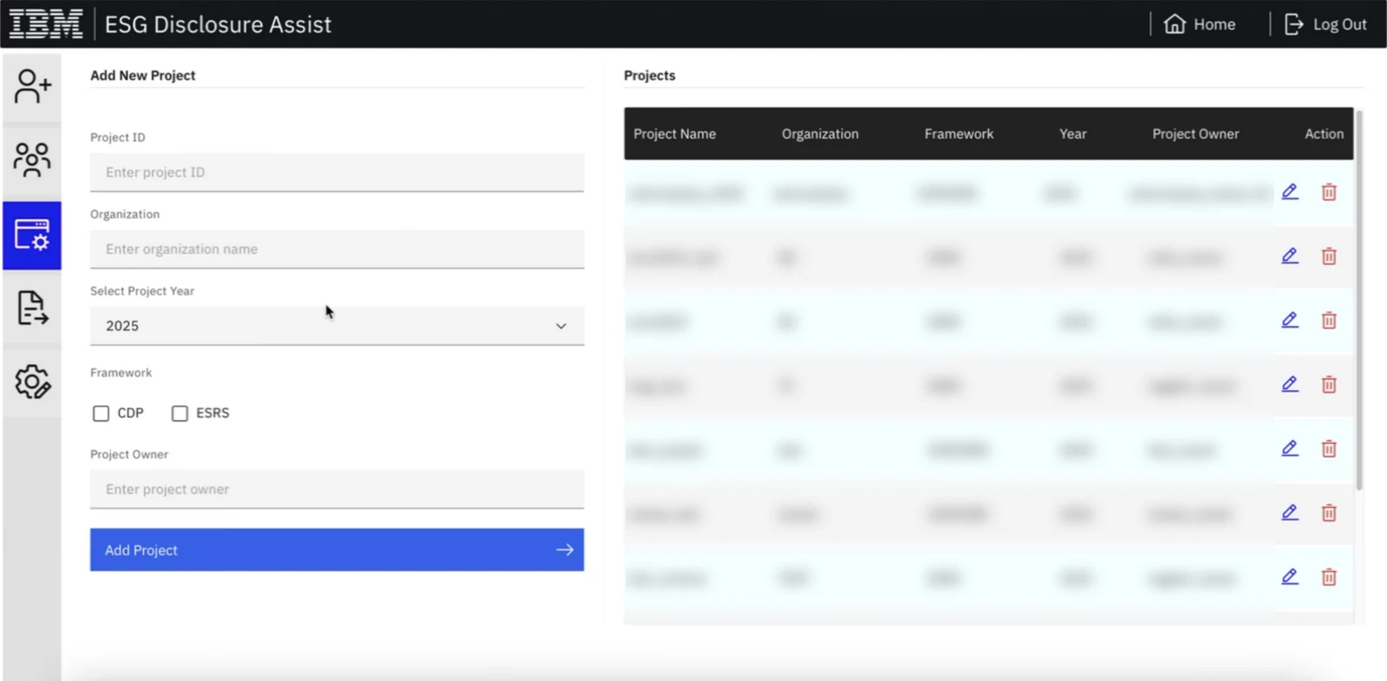Go to Home in header
Screen dimensions: 1387x681
[1200, 24]
